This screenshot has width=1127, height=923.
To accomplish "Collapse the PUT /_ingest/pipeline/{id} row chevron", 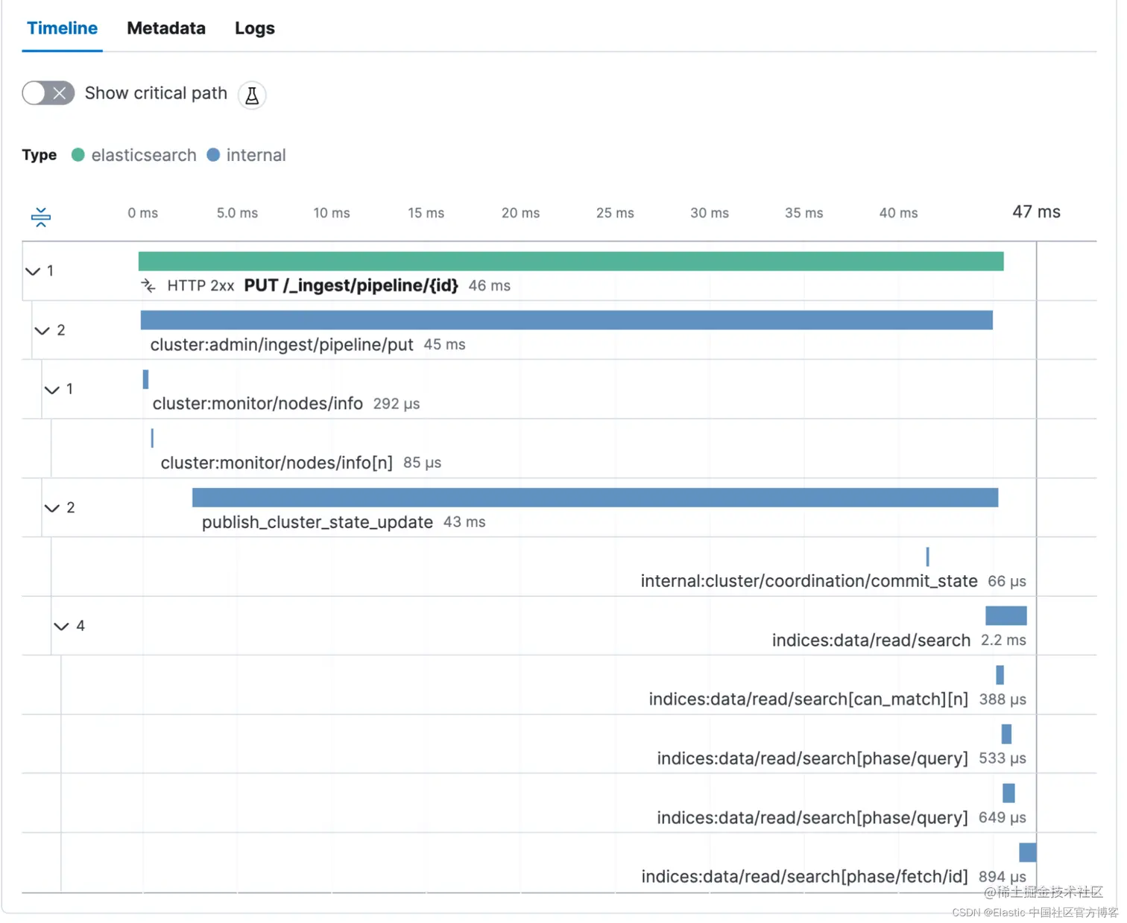I will [33, 271].
